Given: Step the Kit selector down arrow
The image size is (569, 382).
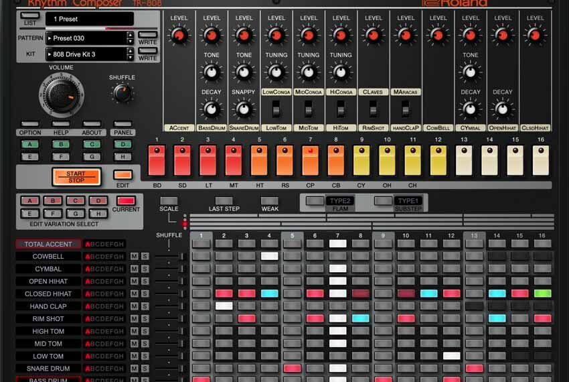Looking at the screenshot, I should coord(131,58).
